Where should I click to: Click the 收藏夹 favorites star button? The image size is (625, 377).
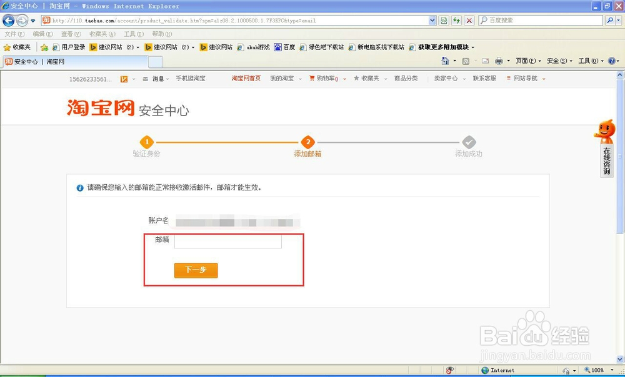[17, 47]
